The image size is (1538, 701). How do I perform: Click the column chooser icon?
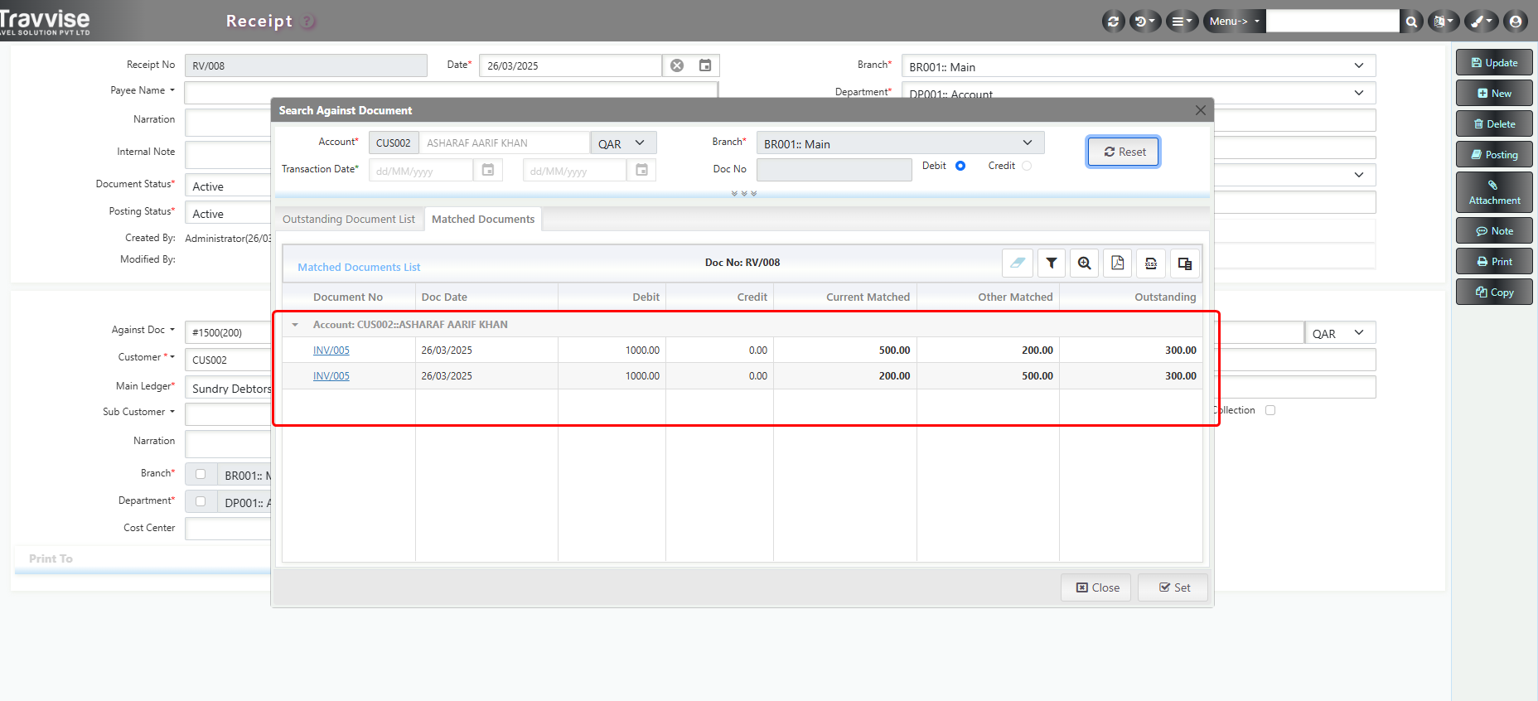coord(1184,263)
